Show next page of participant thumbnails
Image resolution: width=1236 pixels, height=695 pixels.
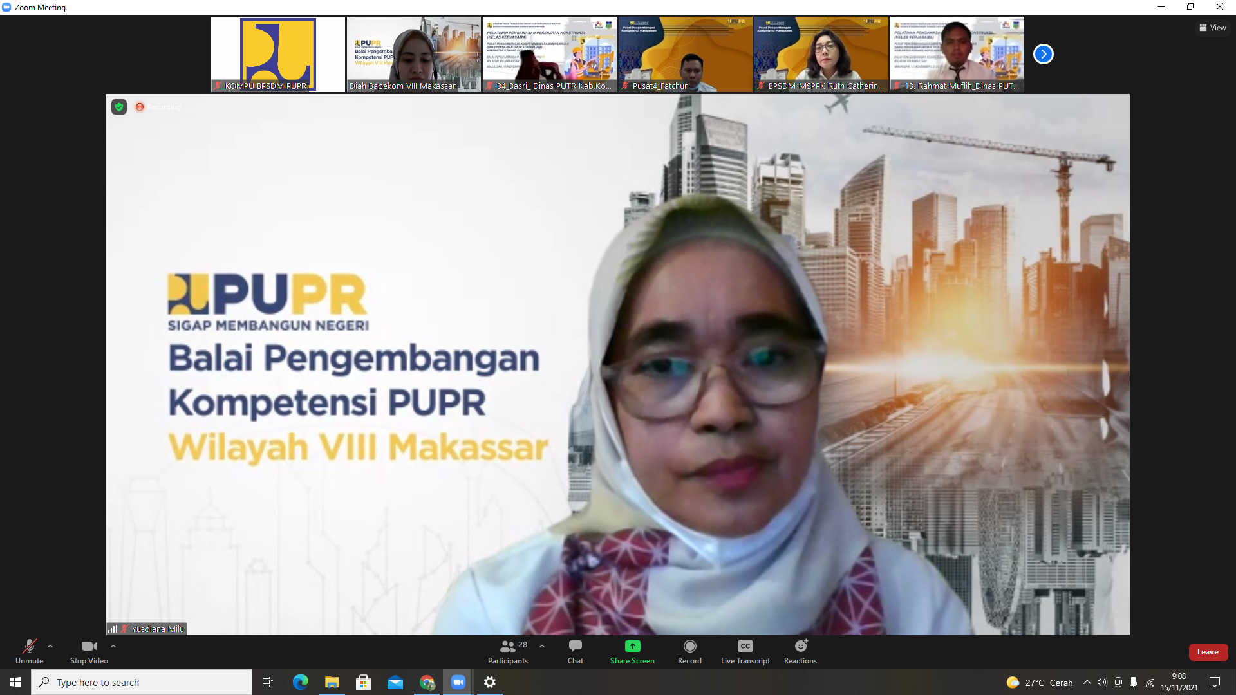(x=1043, y=54)
